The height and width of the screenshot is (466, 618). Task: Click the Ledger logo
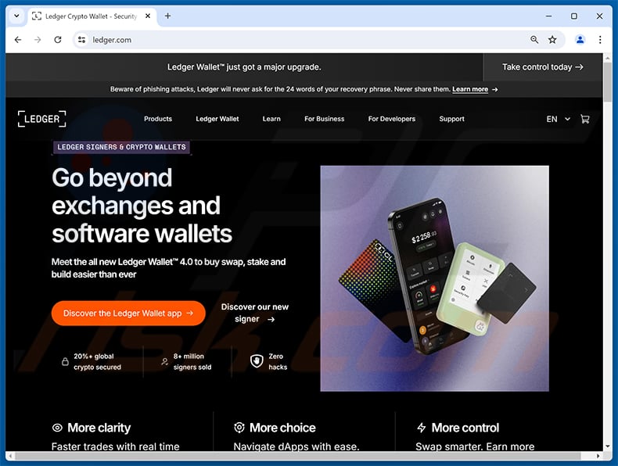[x=41, y=119]
